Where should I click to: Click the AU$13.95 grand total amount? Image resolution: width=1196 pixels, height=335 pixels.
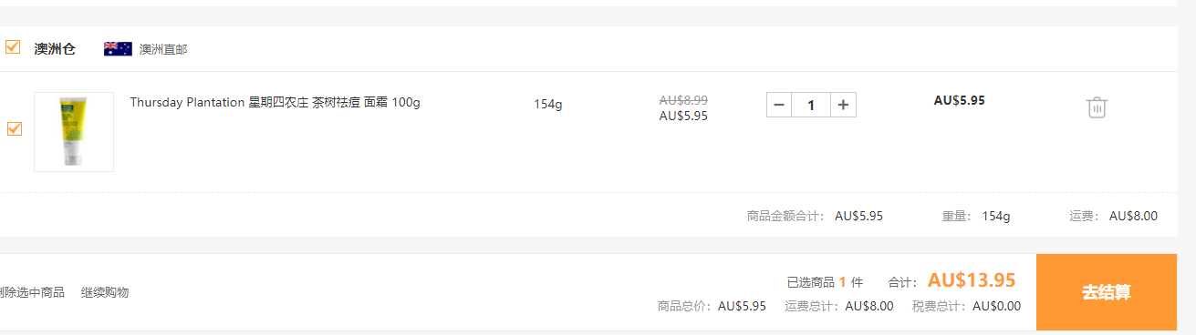click(x=972, y=280)
